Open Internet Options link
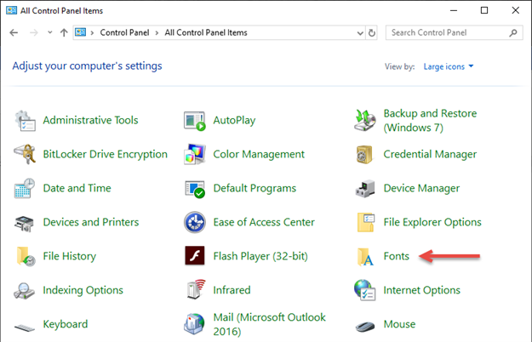The image size is (532, 342). coord(422,290)
